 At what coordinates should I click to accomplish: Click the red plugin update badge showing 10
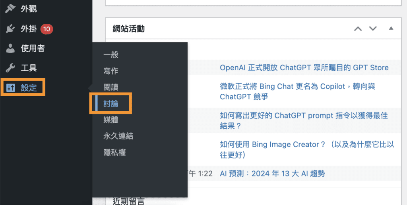click(x=47, y=29)
